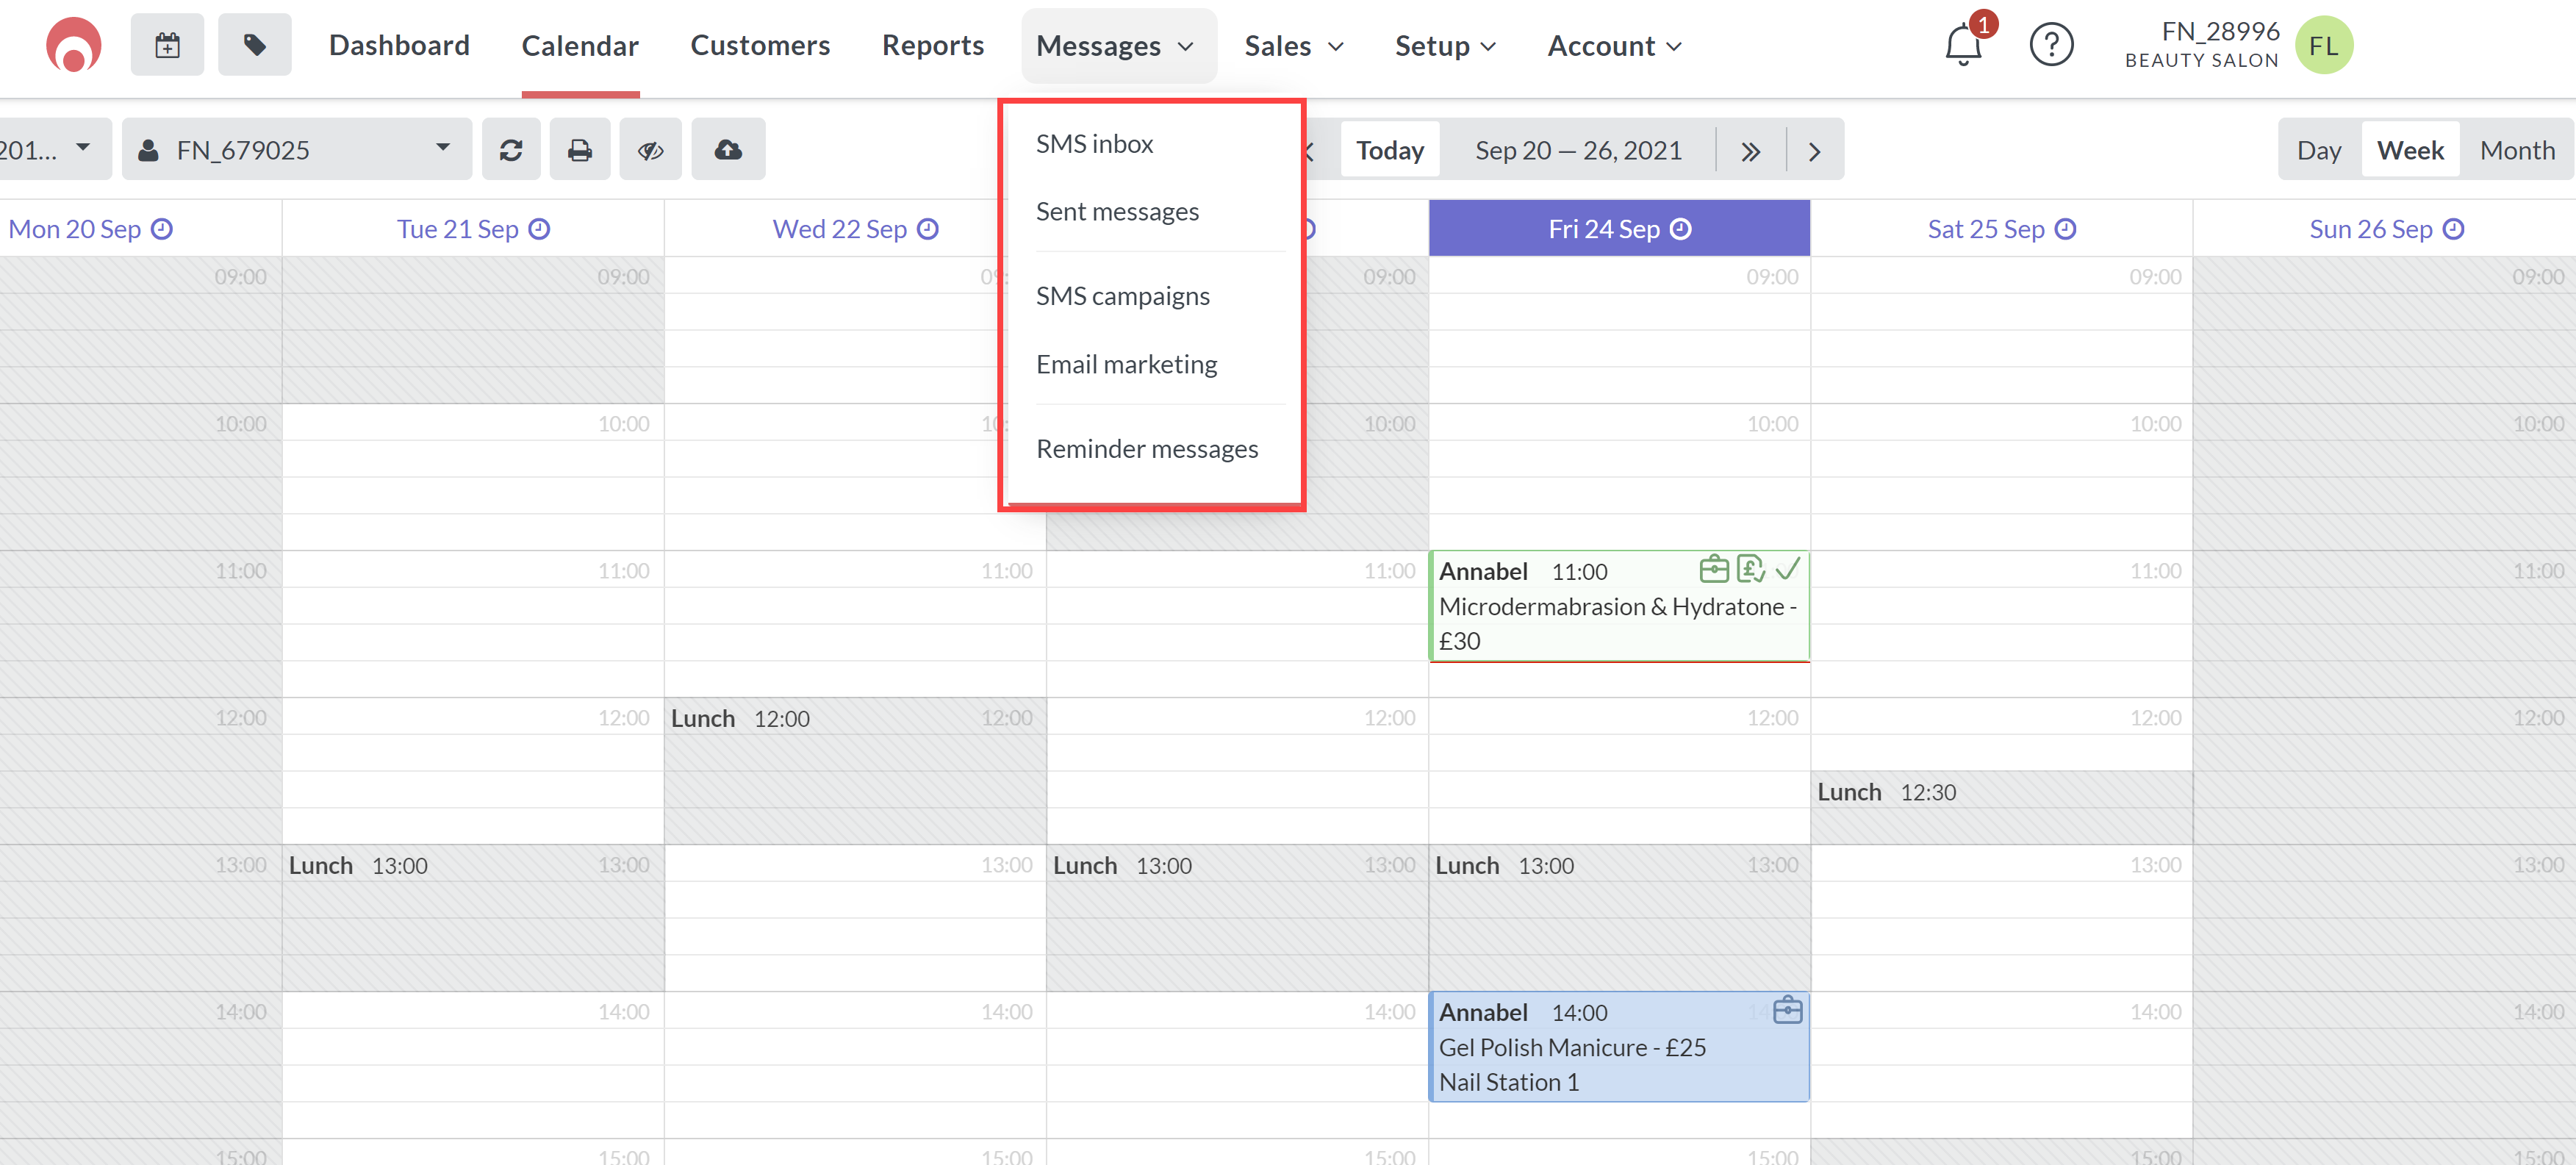Image resolution: width=2576 pixels, height=1165 pixels.
Task: Click the red salon app logo
Action: point(73,46)
